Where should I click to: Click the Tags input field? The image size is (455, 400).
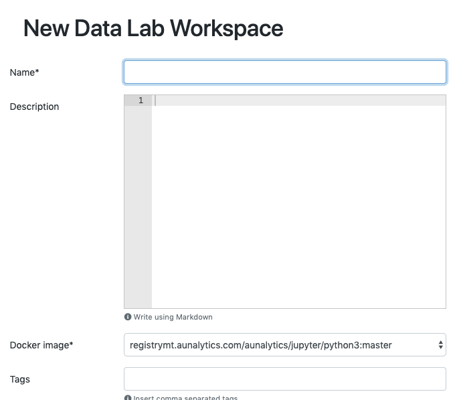pyautogui.click(x=285, y=379)
